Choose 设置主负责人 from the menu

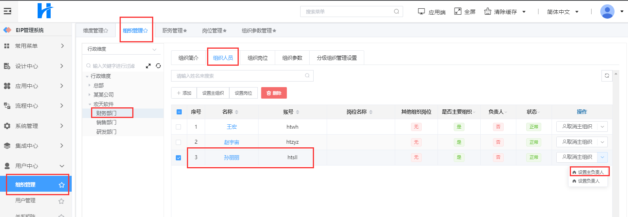(x=588, y=172)
